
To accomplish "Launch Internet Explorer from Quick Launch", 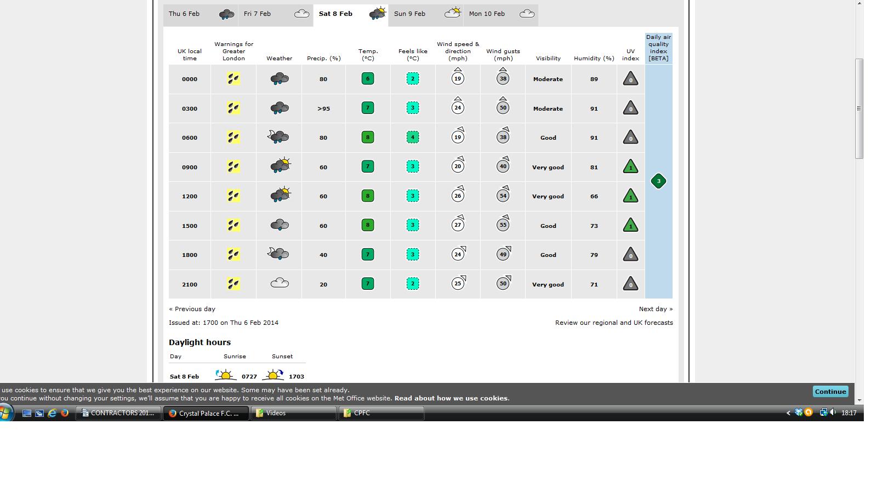I will (x=52, y=414).
